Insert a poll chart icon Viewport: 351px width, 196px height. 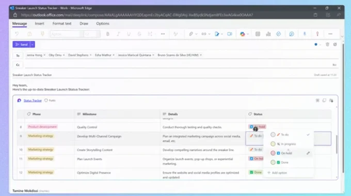[x=268, y=34]
